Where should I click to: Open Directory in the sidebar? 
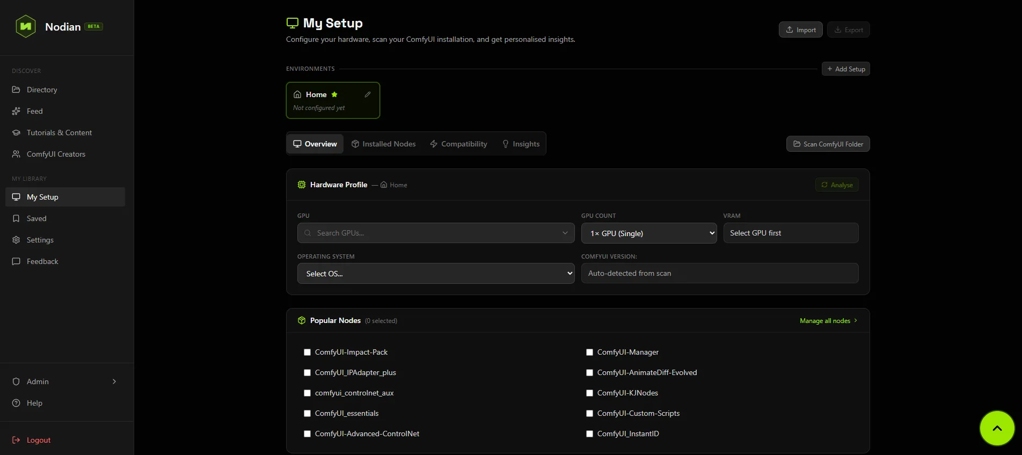click(x=65, y=90)
